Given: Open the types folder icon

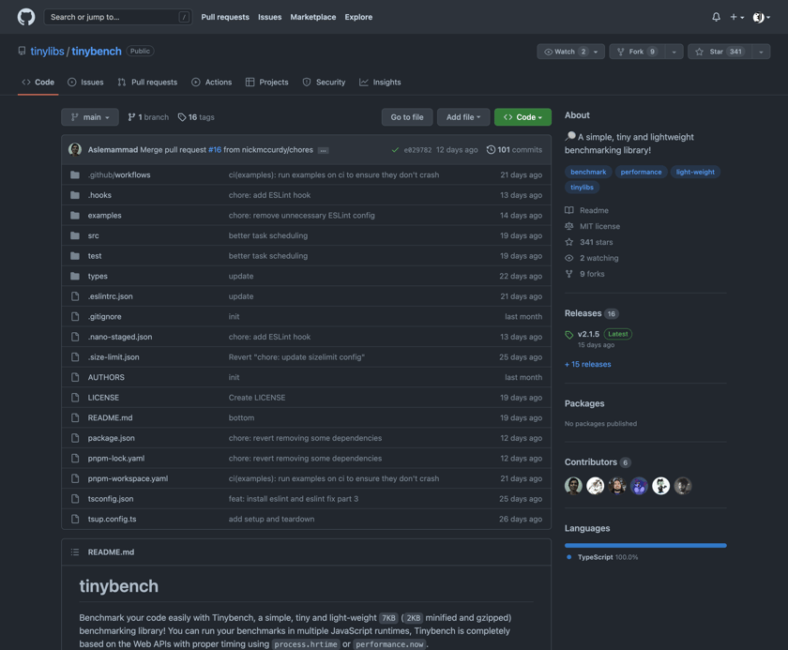Looking at the screenshot, I should [75, 277].
